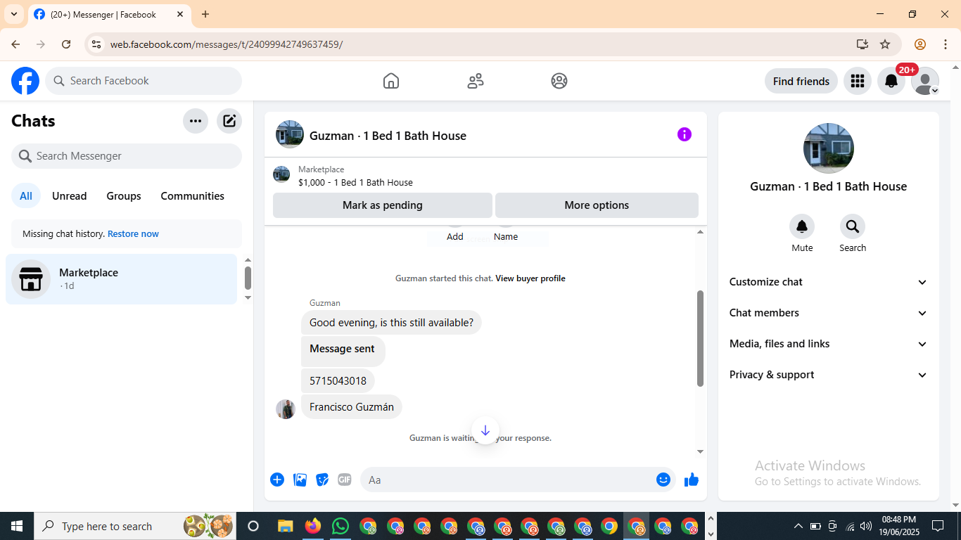
Task: Open the Friends icon in top navigation
Action: coord(476,81)
